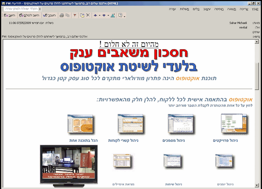Open the עזרה (Help) menu
Image resolution: width=262 pixels, height=189 pixels.
[172, 9]
